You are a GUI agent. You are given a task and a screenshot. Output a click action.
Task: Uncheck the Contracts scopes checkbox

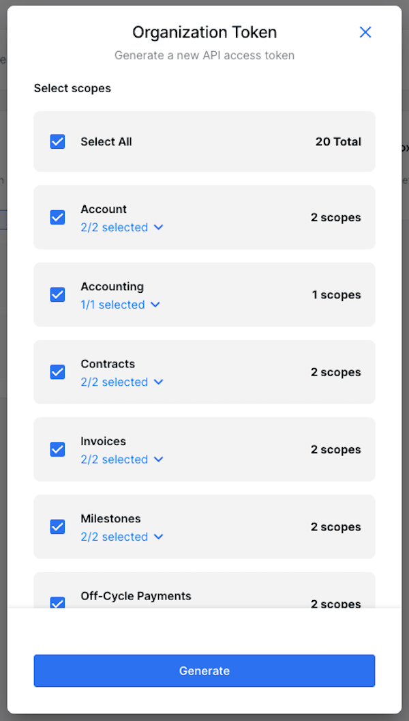pyautogui.click(x=58, y=372)
